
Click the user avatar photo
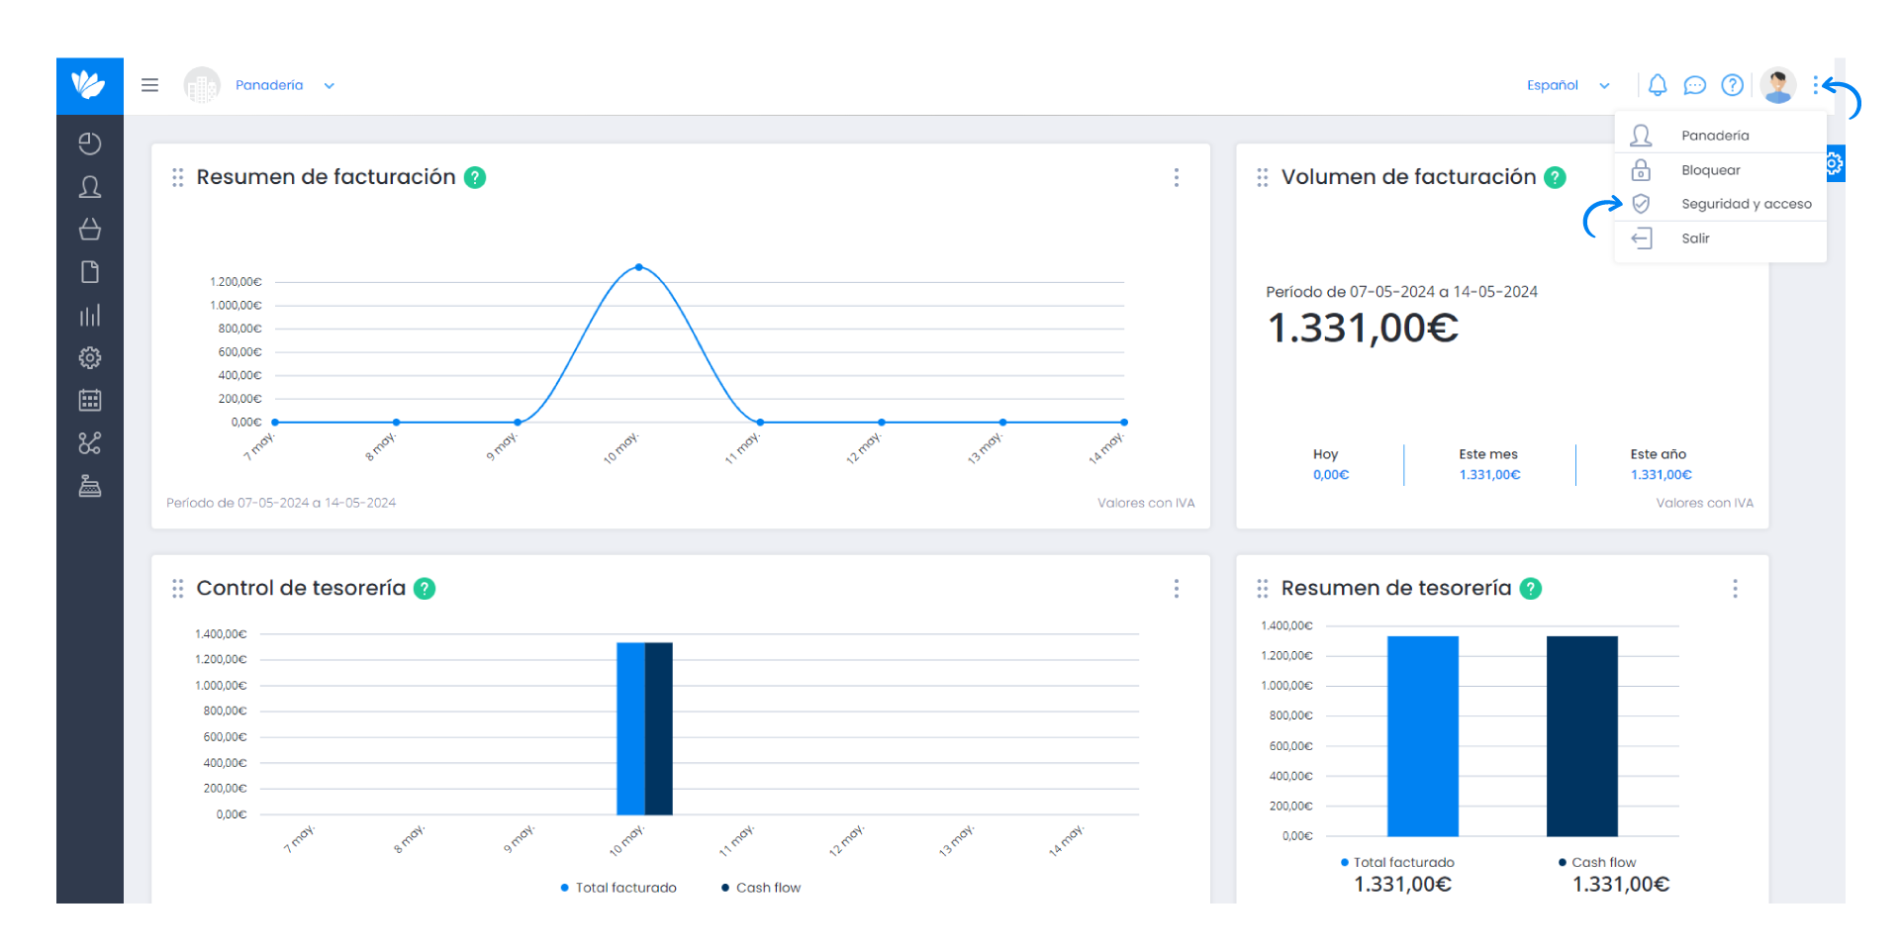point(1778,85)
